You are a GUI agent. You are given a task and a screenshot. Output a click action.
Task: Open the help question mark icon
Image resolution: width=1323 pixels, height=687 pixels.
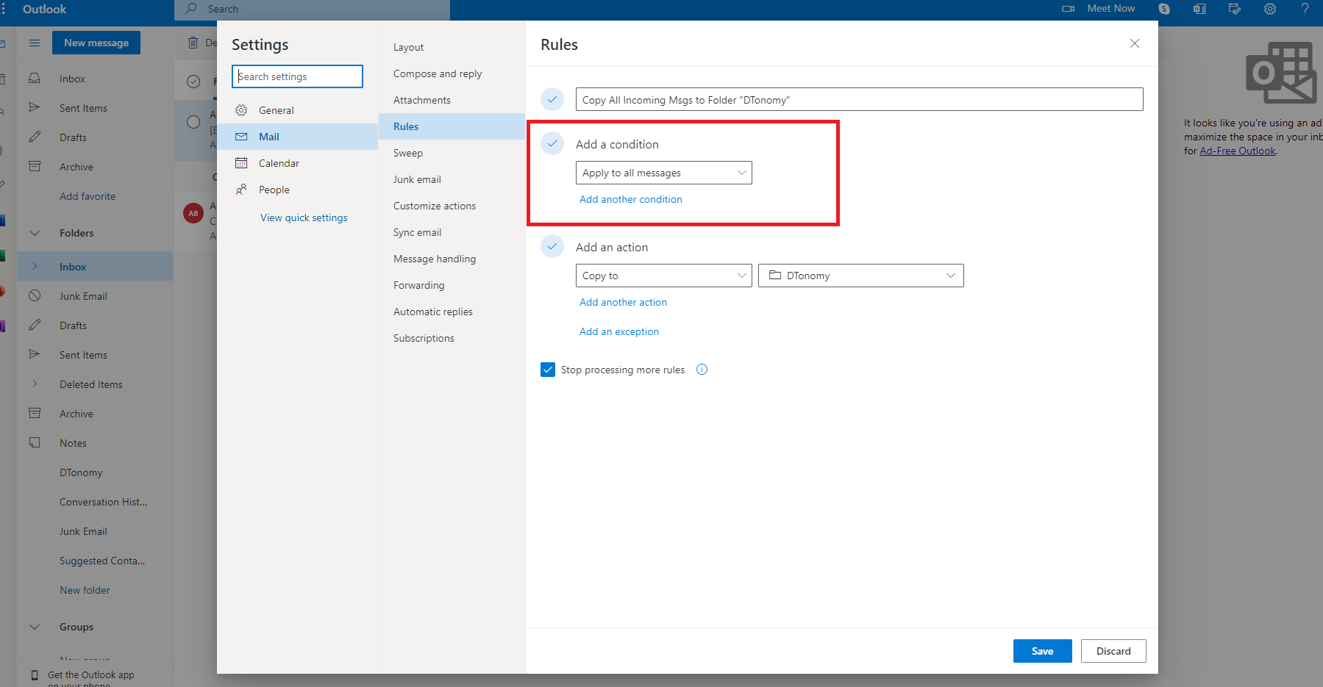tap(1305, 9)
